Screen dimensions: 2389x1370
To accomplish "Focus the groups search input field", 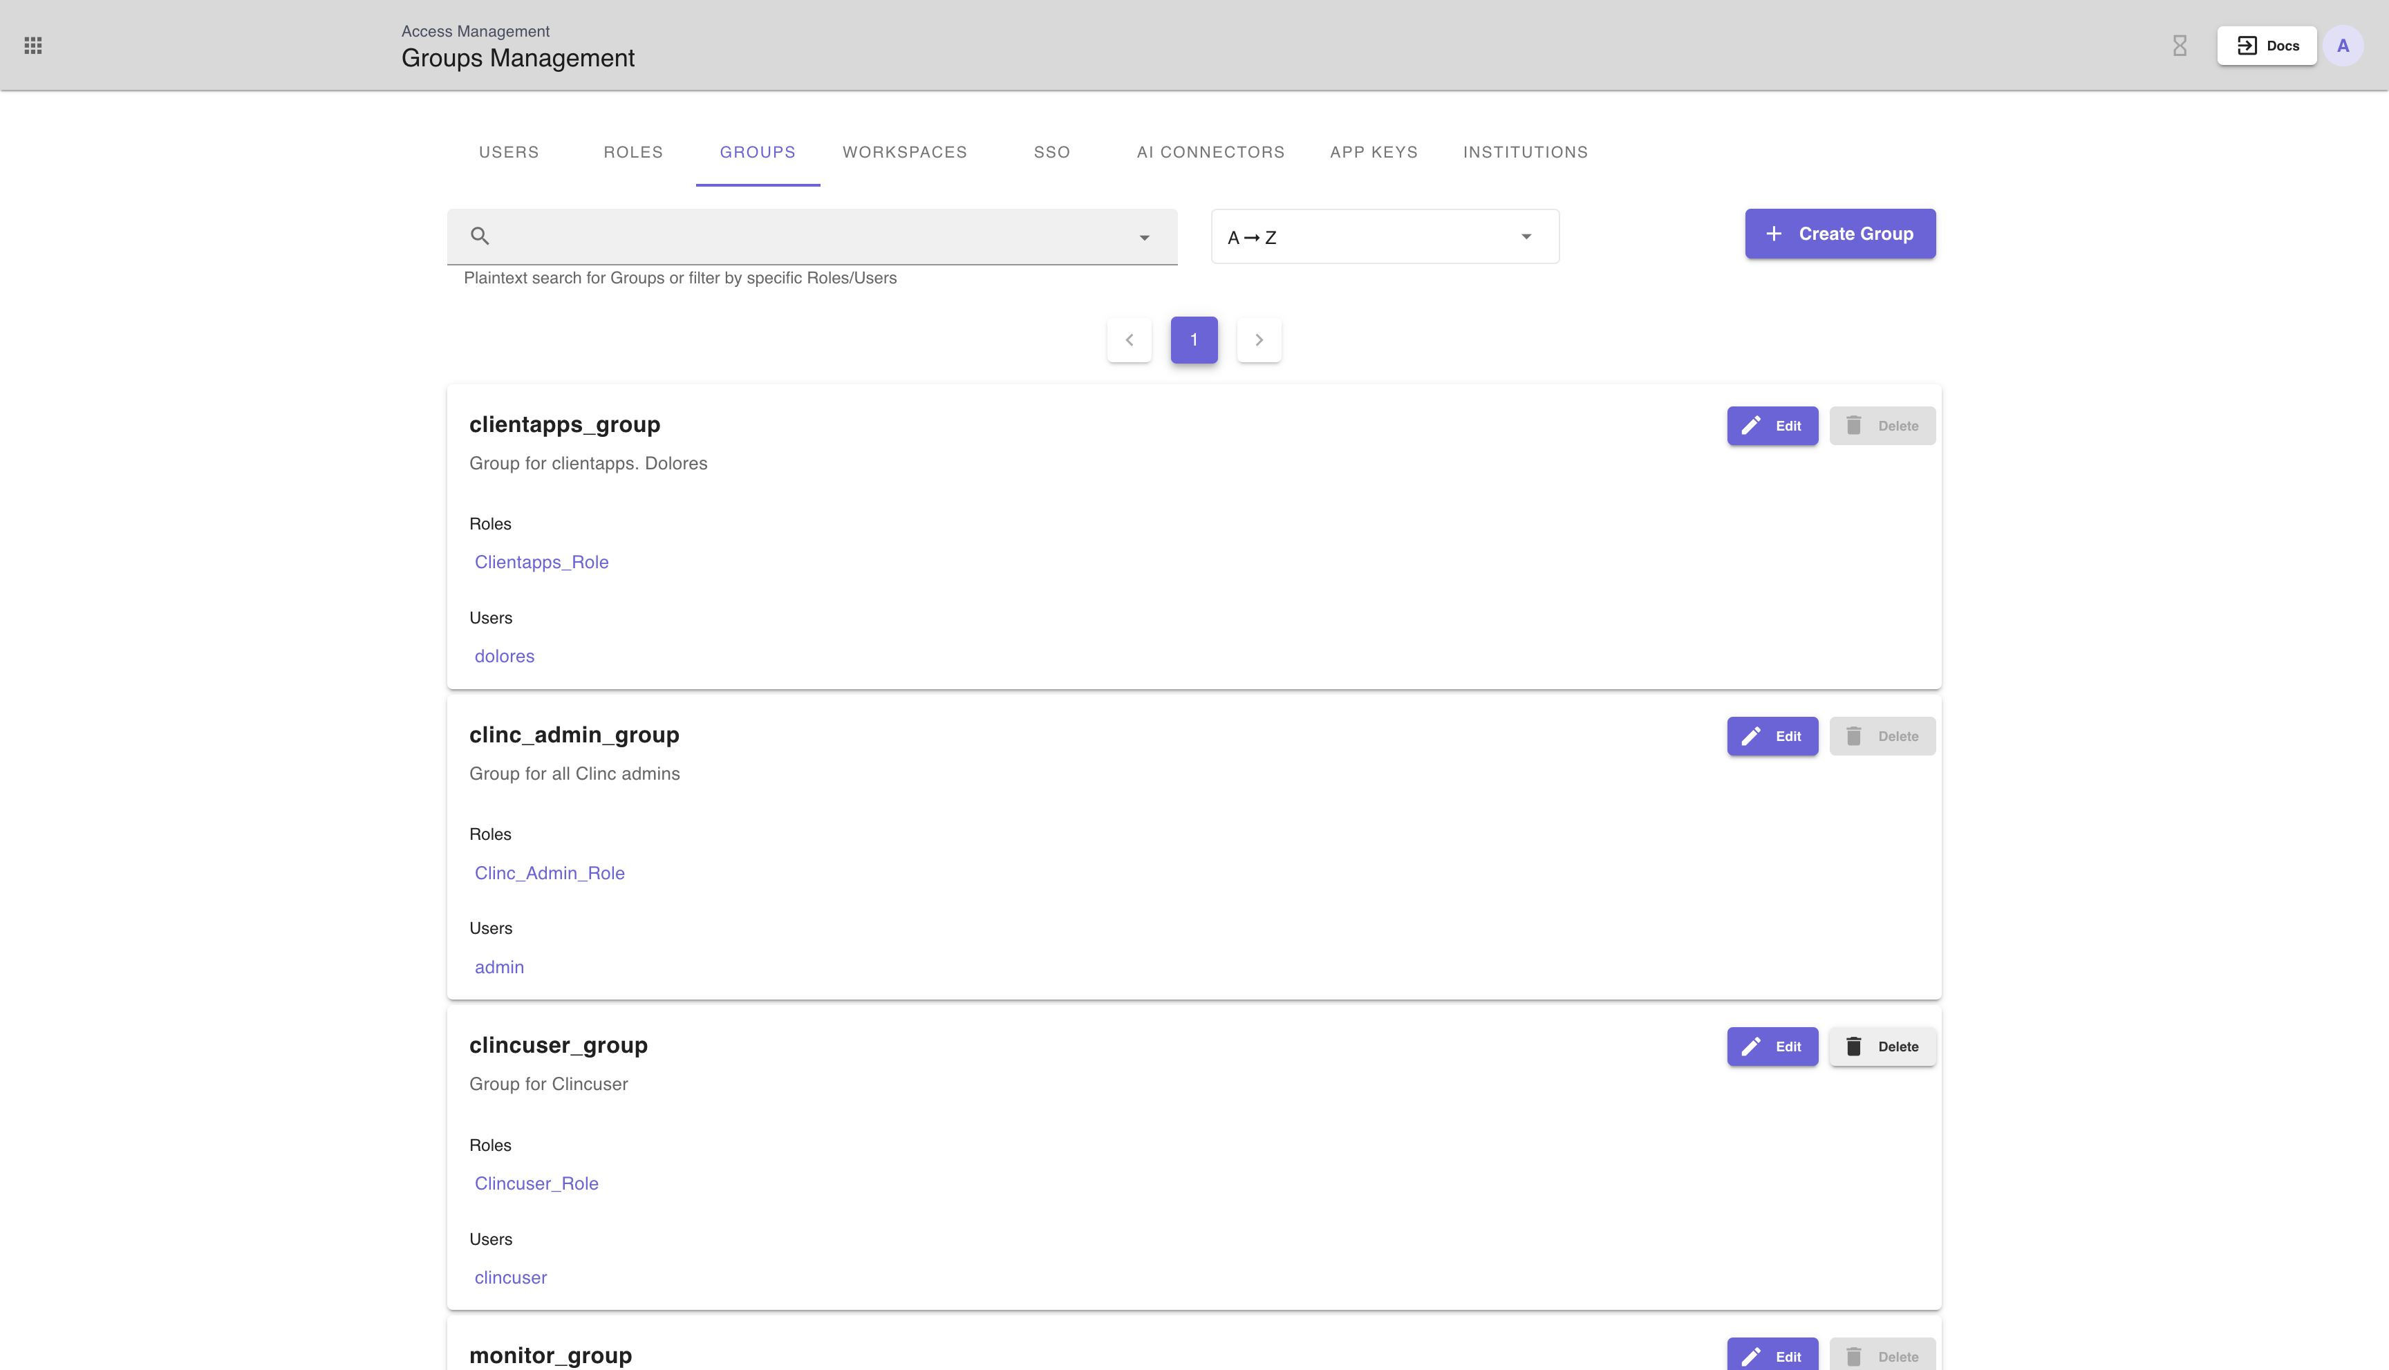I will point(809,236).
